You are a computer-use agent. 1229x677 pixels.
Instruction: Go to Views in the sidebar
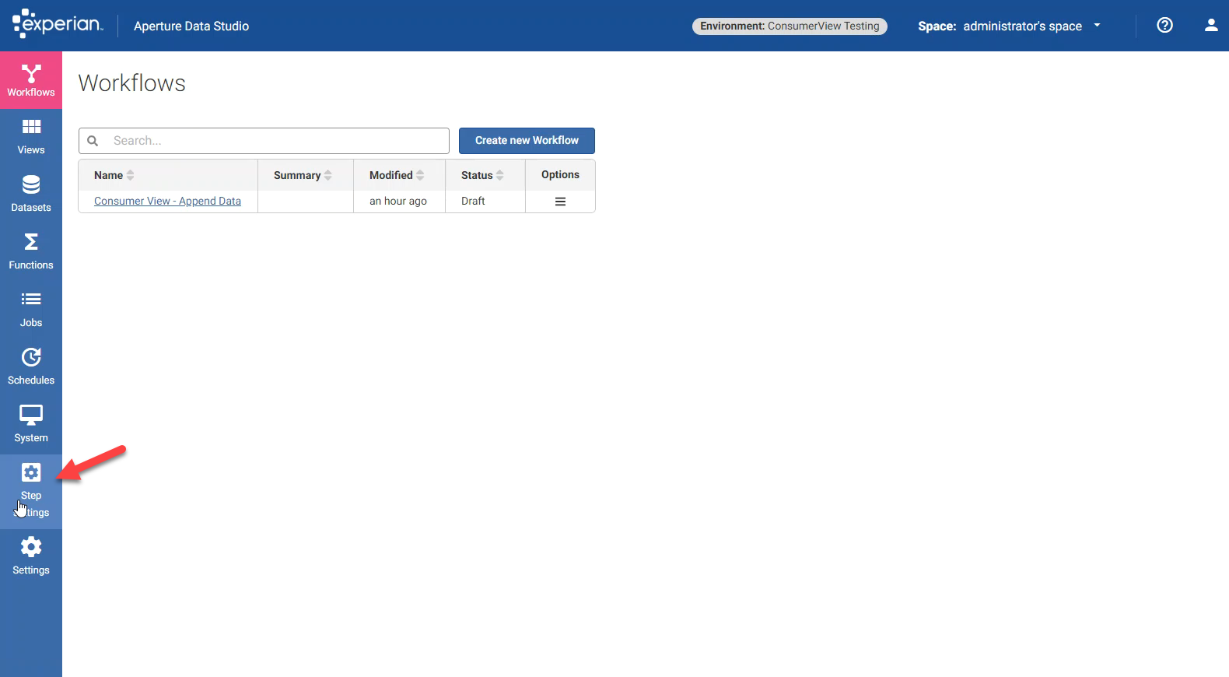pyautogui.click(x=31, y=138)
